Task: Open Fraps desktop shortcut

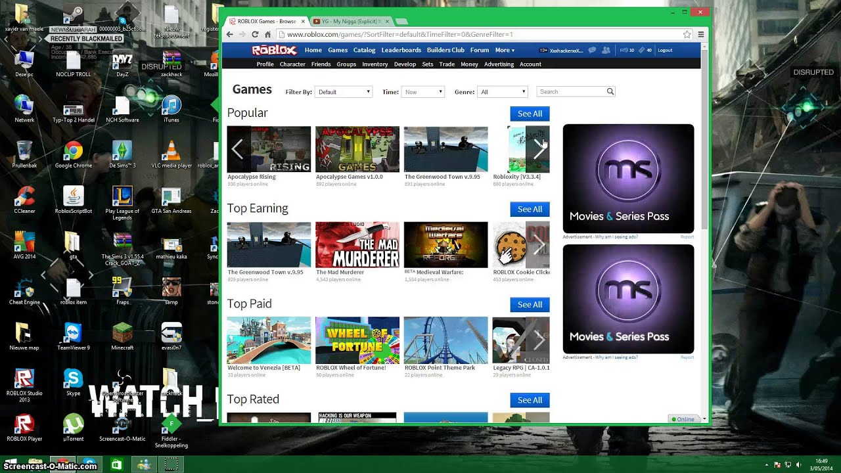Action: click(x=122, y=291)
